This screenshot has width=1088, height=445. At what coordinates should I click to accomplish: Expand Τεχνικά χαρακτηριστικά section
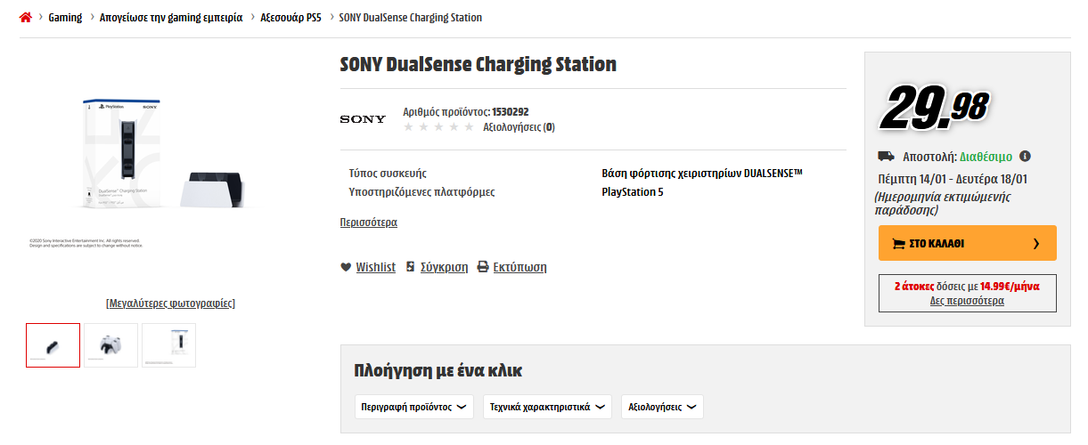[x=547, y=407]
